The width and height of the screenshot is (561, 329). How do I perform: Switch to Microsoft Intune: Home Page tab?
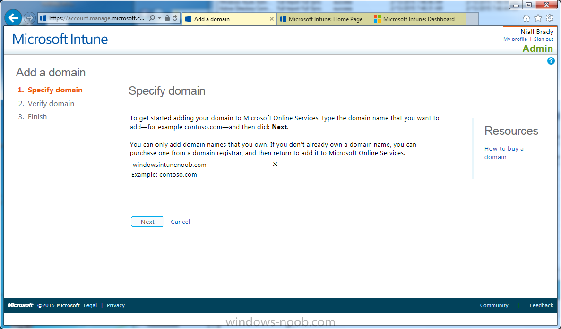click(x=324, y=19)
